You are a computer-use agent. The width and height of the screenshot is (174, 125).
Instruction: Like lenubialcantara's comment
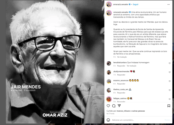(170, 63)
